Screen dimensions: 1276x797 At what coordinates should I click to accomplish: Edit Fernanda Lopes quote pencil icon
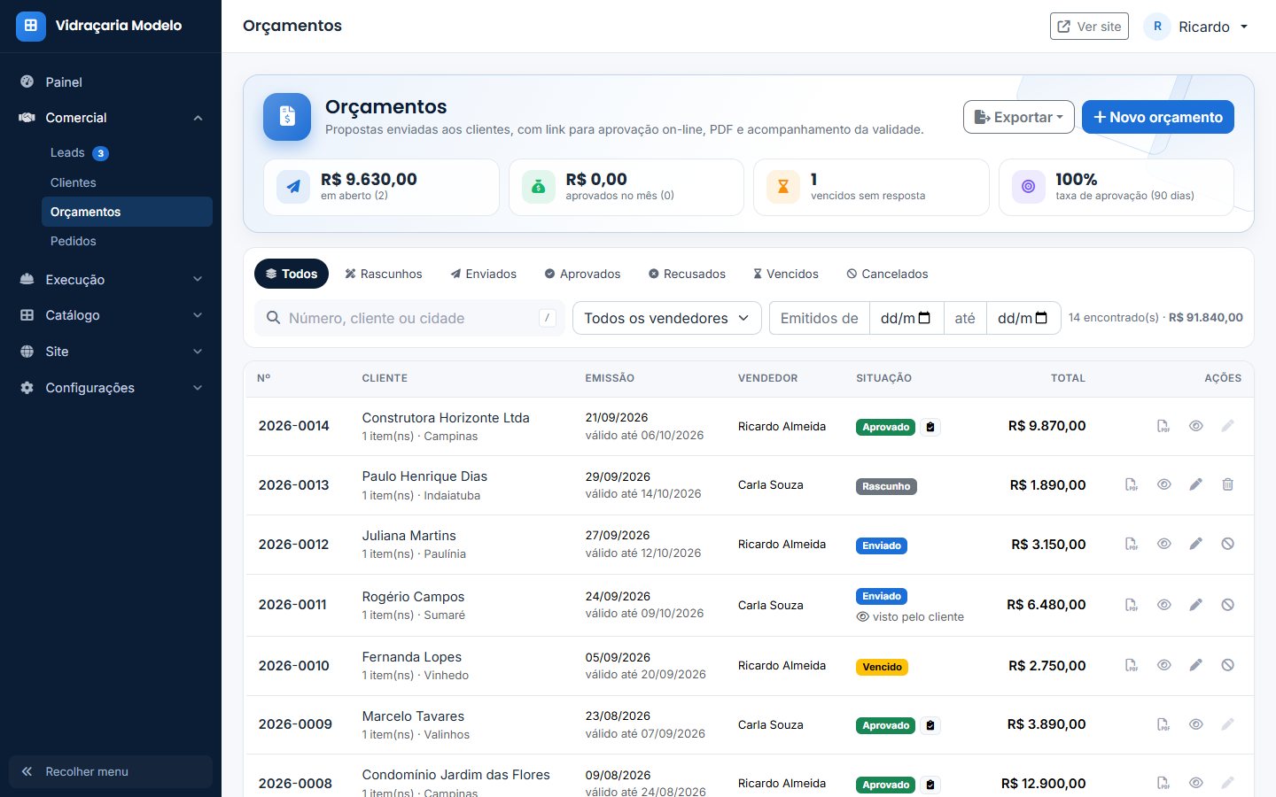click(x=1196, y=665)
